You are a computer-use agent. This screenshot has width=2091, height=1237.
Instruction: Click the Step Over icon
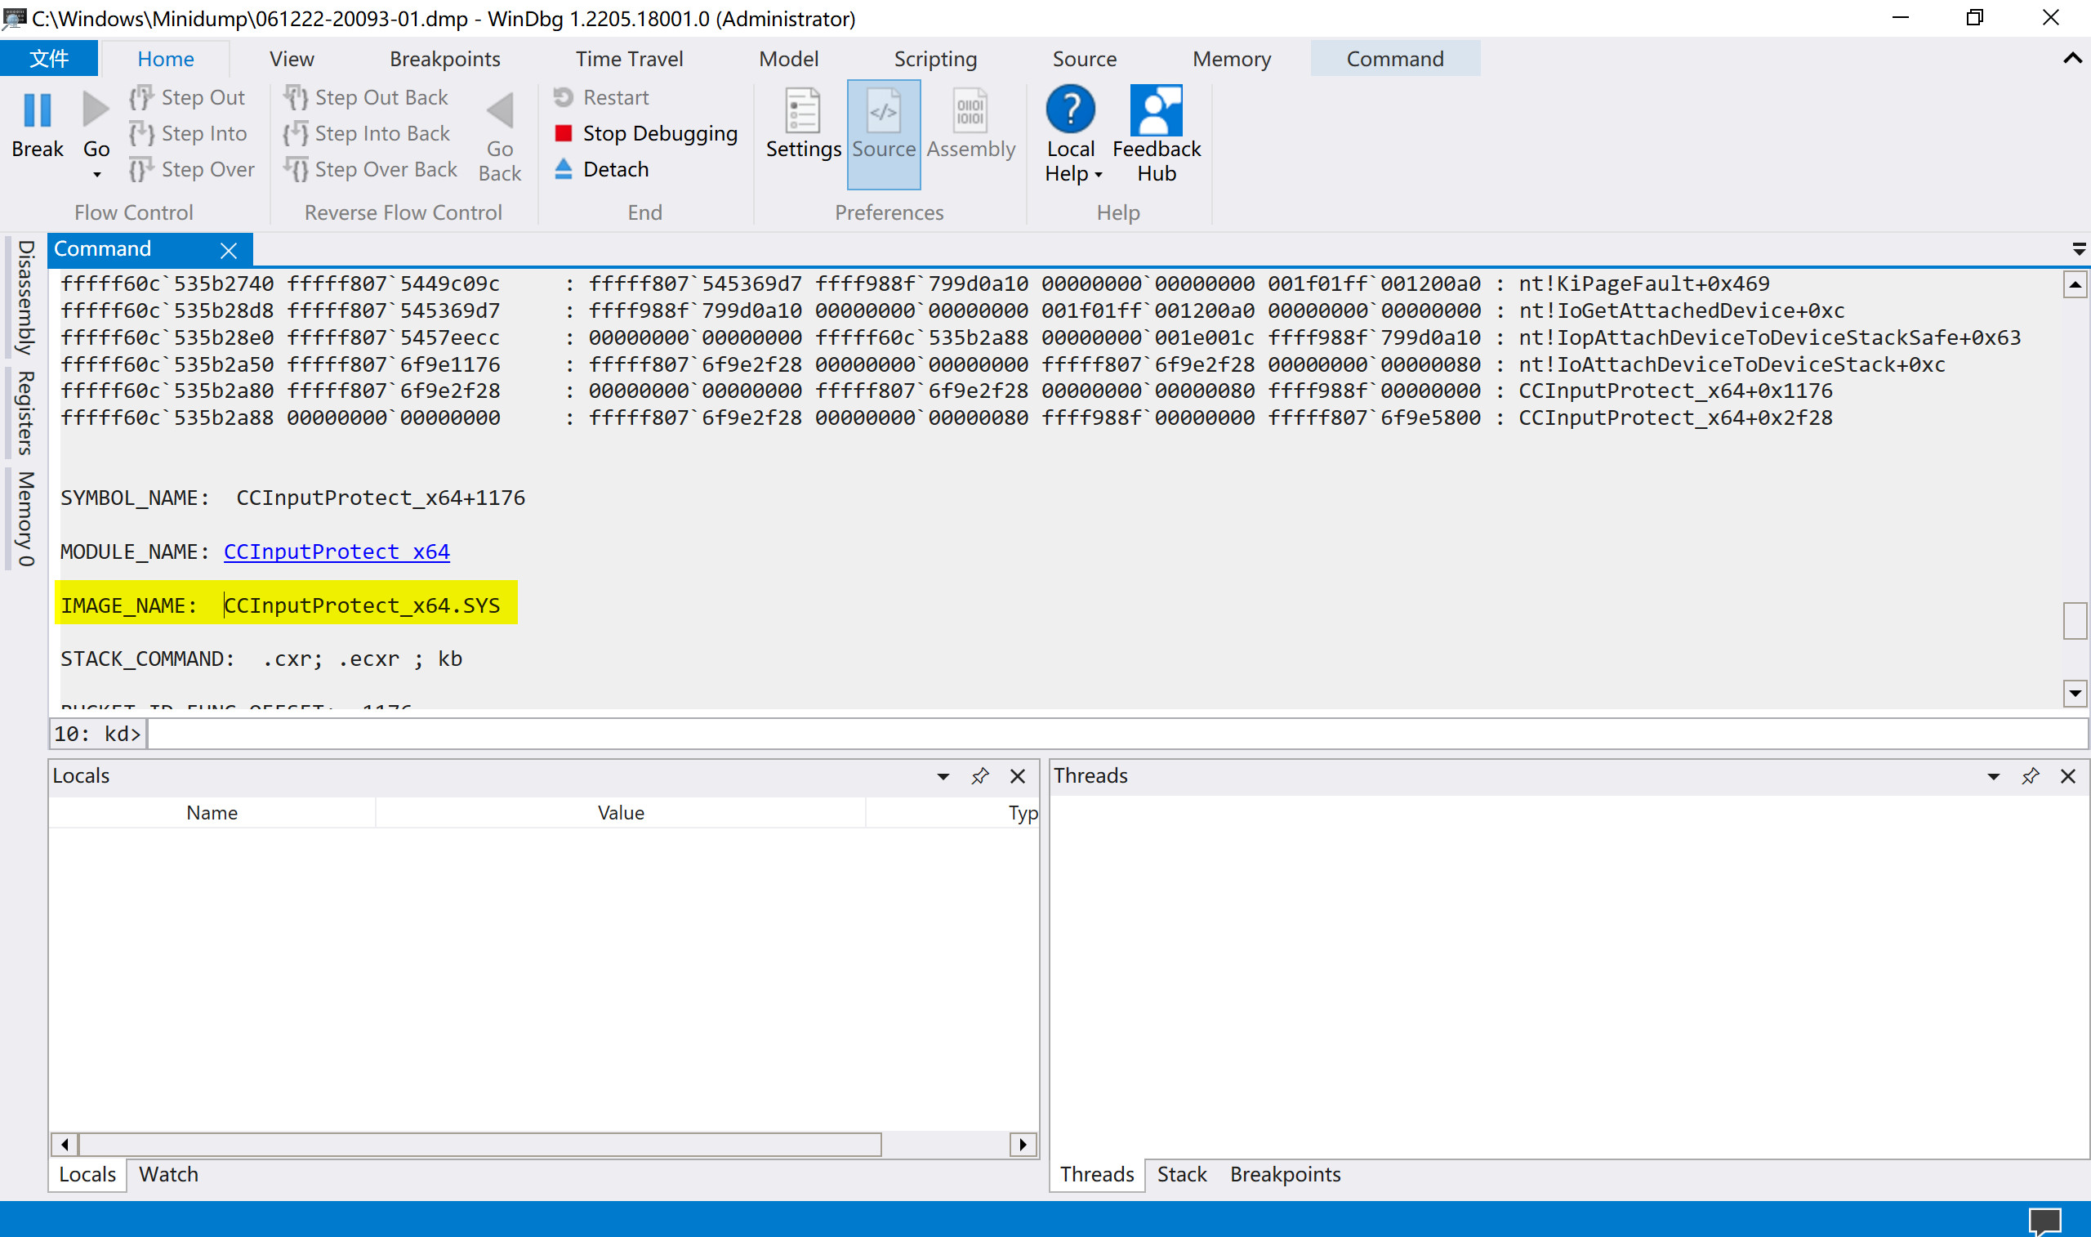coord(140,169)
